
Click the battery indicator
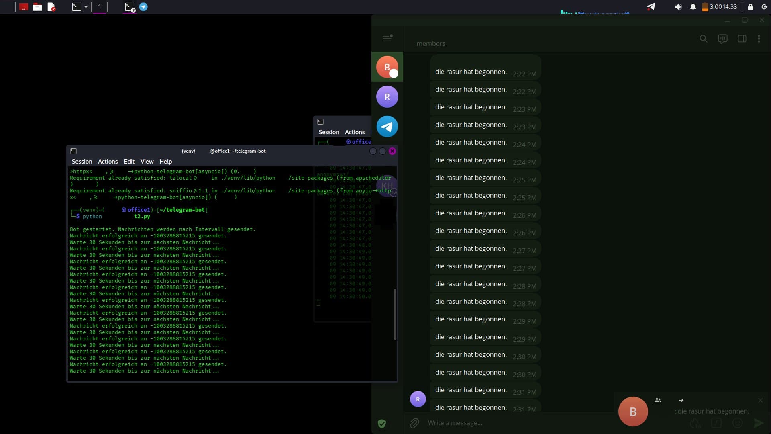pyautogui.click(x=705, y=7)
